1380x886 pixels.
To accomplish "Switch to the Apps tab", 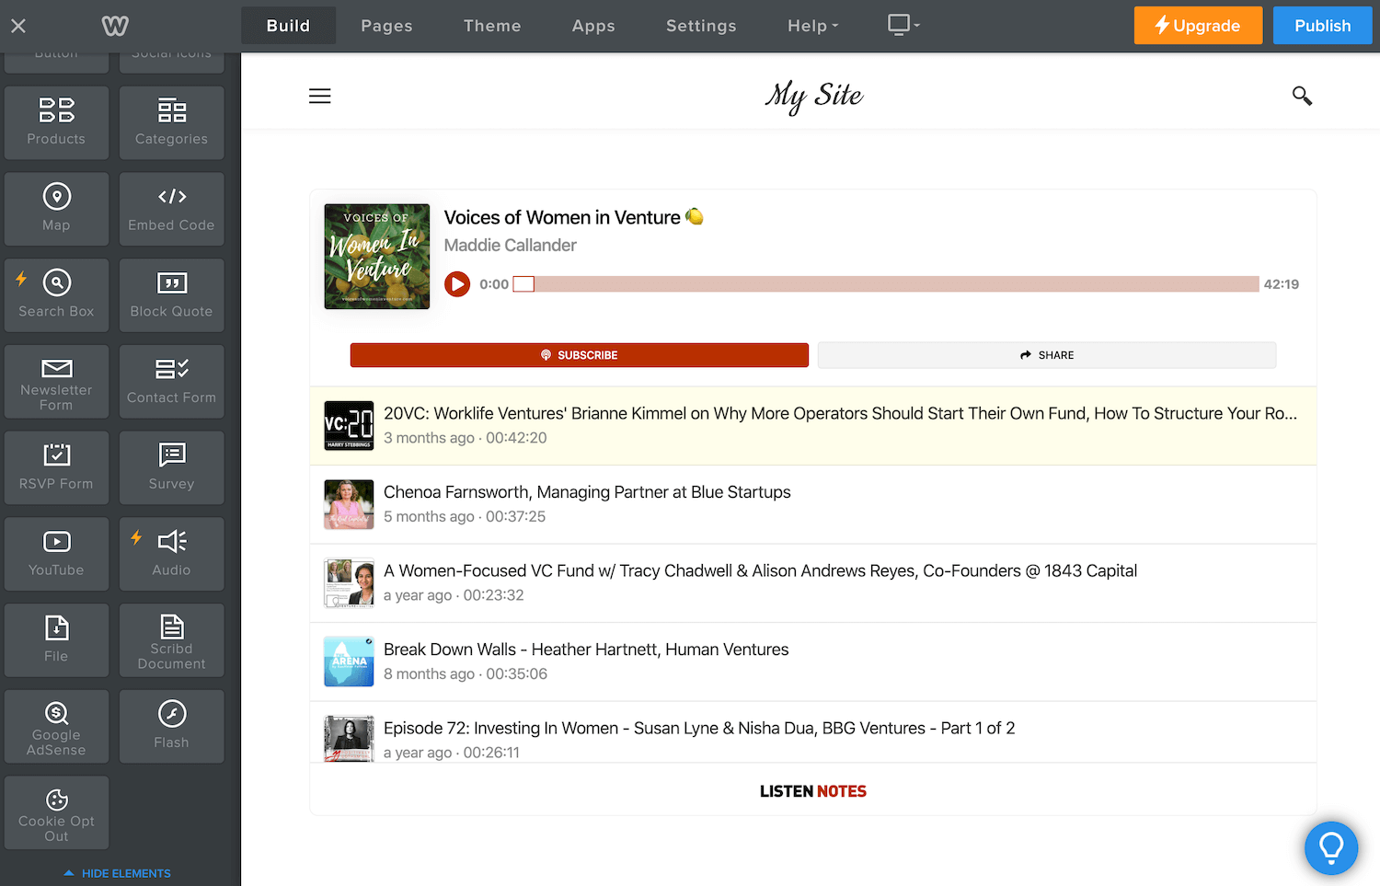I will [x=593, y=26].
